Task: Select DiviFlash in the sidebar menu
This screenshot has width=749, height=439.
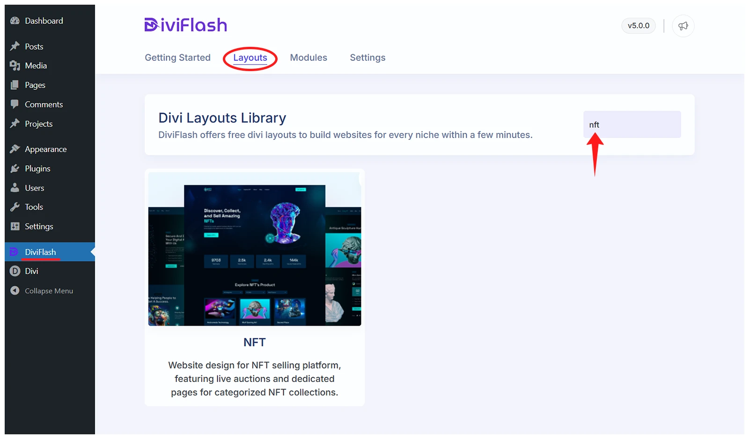Action: pyautogui.click(x=40, y=252)
